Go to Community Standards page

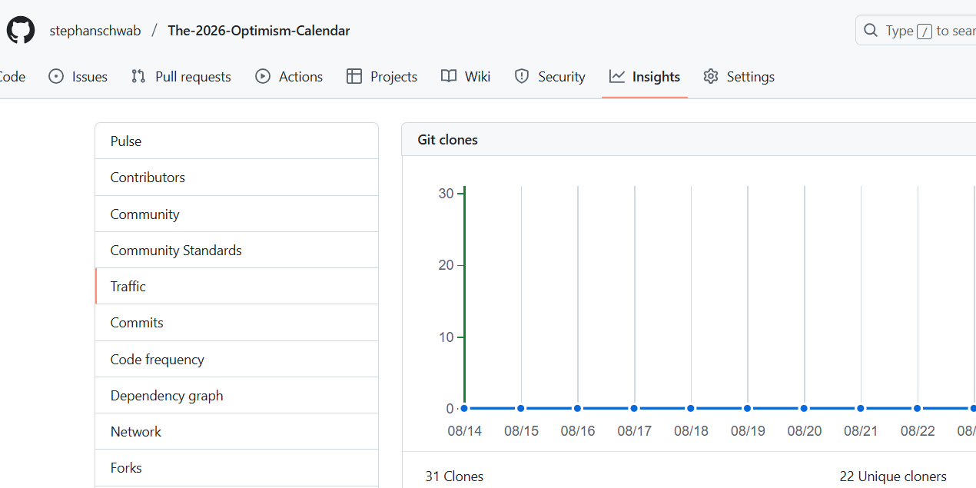(x=176, y=251)
